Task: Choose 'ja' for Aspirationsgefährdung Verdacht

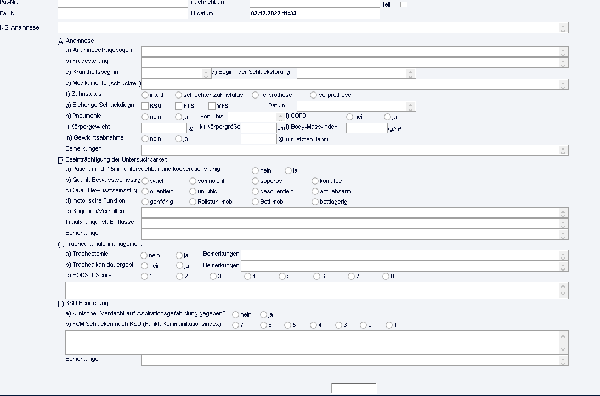Action: (263, 314)
